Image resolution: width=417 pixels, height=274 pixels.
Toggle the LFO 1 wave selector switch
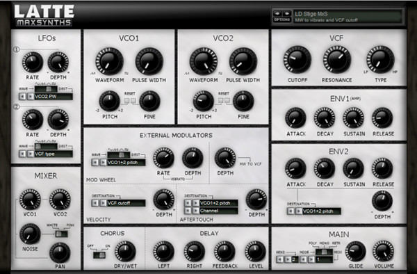(x=46, y=89)
